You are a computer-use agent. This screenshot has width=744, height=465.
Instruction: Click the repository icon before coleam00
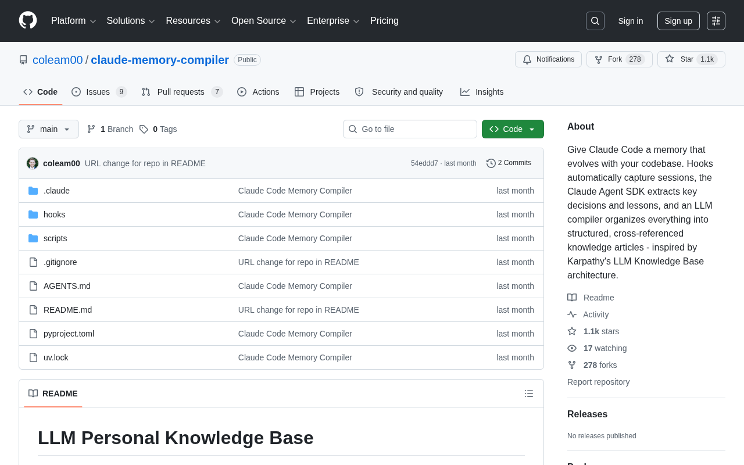23,60
